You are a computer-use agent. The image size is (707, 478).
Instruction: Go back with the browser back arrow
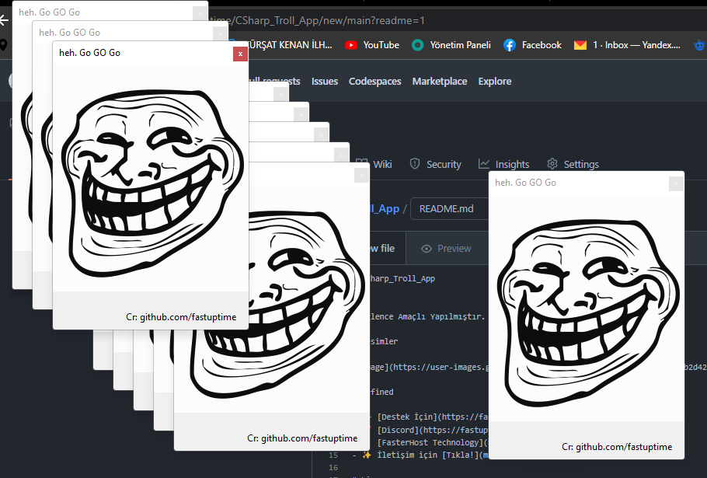(4, 20)
